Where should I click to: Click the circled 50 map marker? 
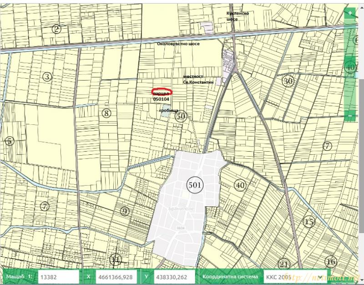[181, 116]
